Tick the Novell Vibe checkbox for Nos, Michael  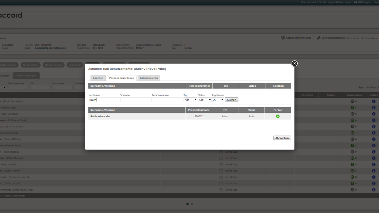click(x=221, y=165)
